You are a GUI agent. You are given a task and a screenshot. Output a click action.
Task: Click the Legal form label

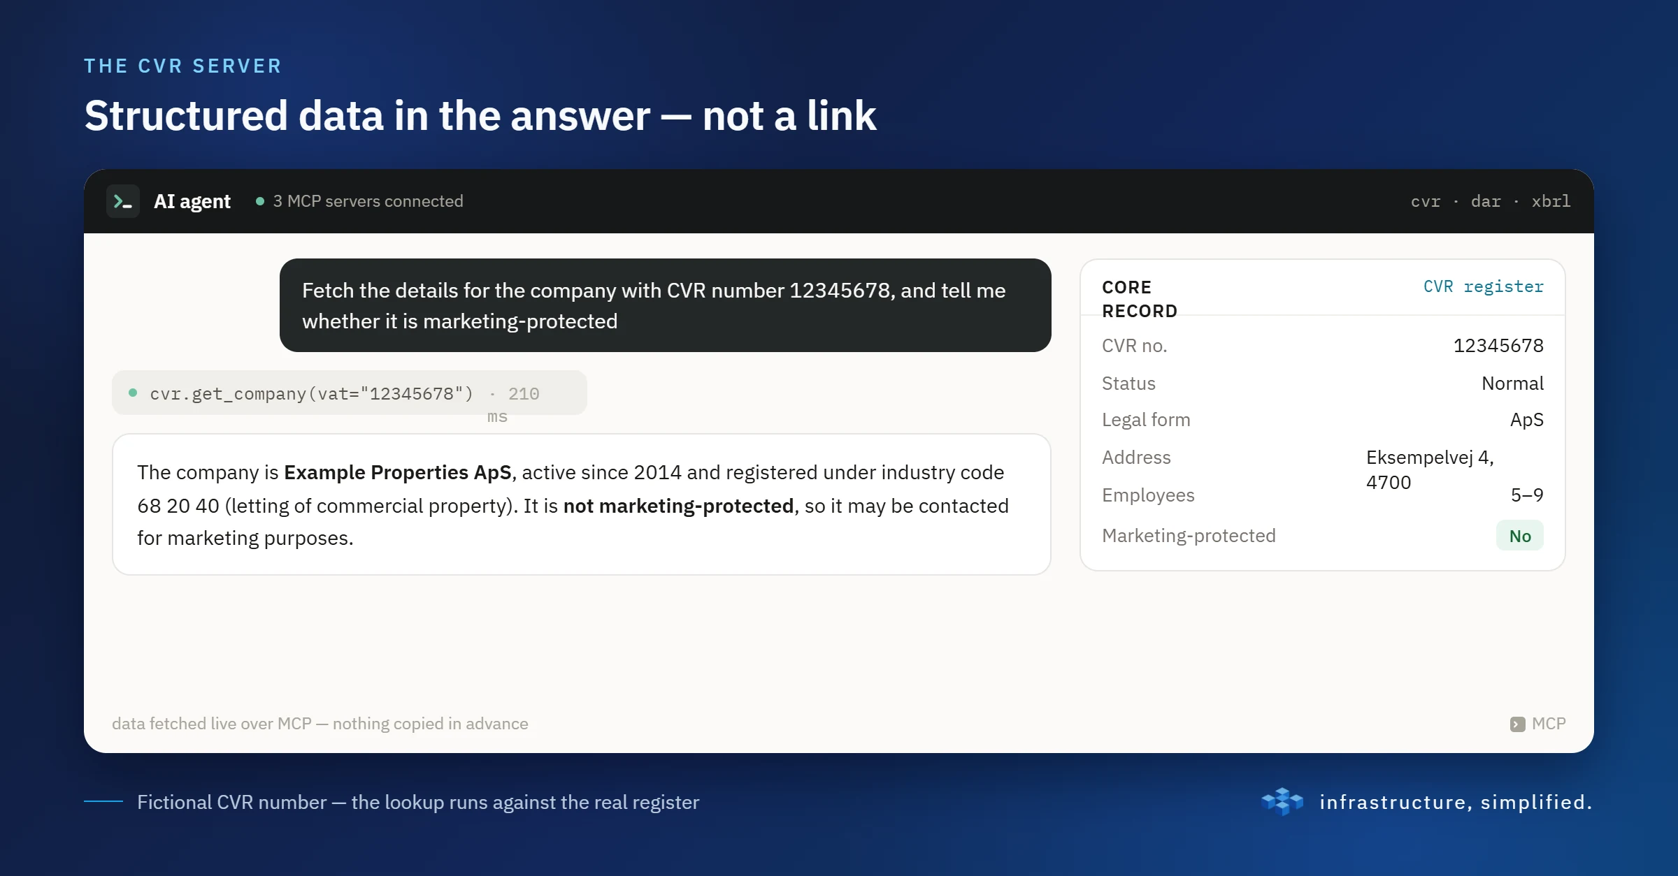(1146, 420)
